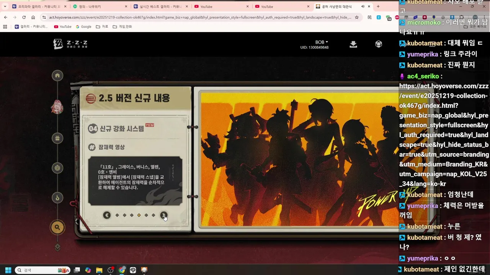Select the first pagination dot
Image resolution: width=490 pixels, height=275 pixels.
pos(117,215)
